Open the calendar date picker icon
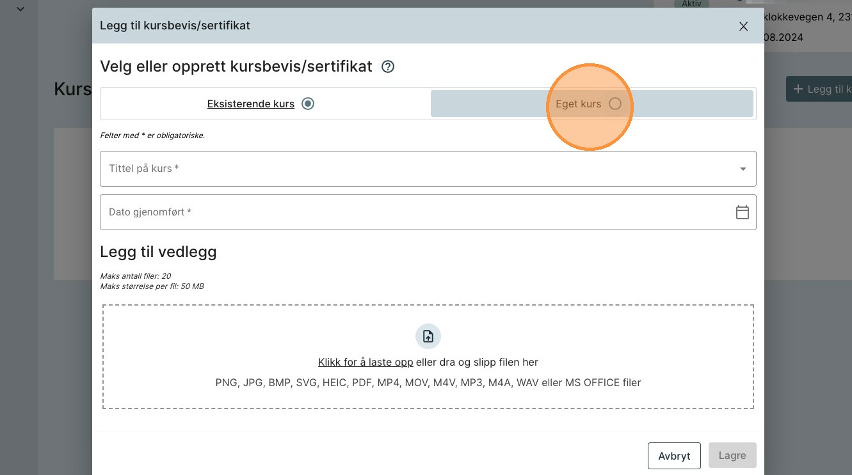The height and width of the screenshot is (475, 852). 742,212
